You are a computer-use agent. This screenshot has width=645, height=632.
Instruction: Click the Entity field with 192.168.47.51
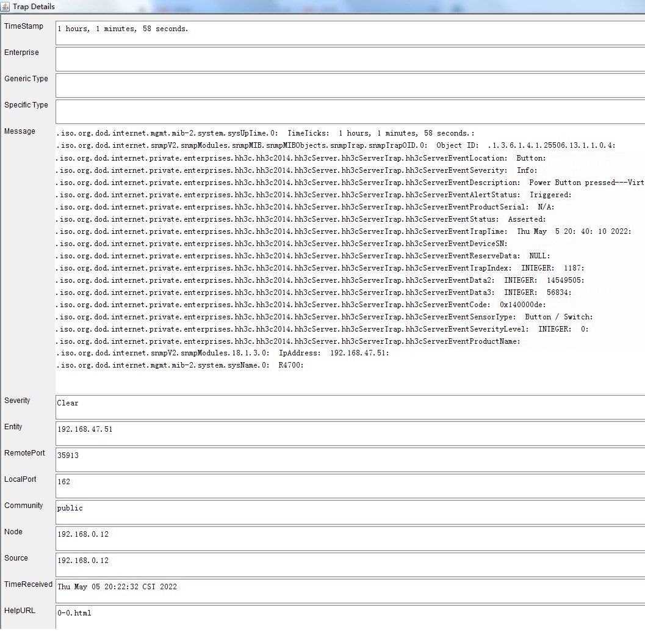click(350, 434)
